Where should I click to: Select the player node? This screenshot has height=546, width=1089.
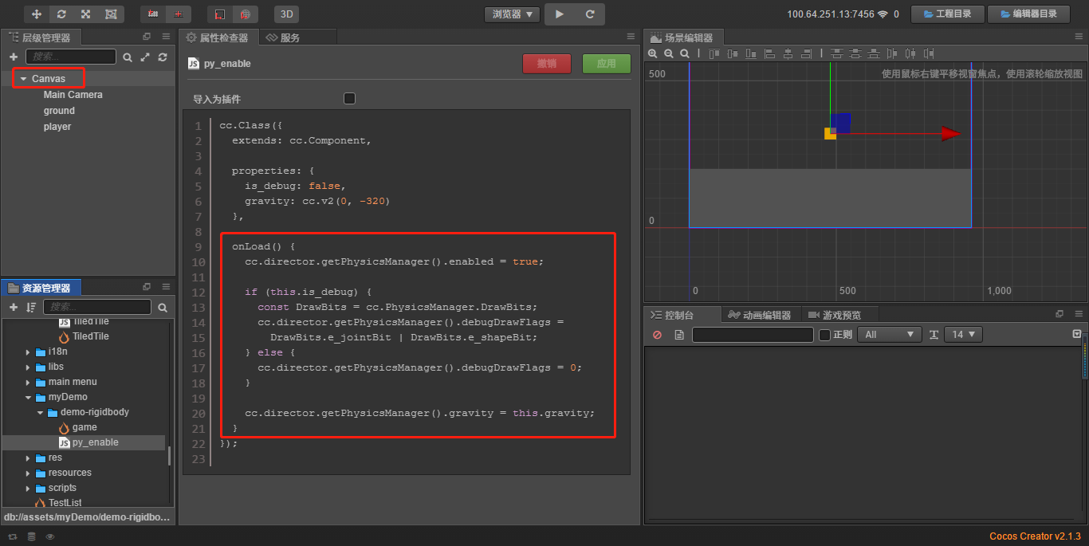tap(57, 127)
